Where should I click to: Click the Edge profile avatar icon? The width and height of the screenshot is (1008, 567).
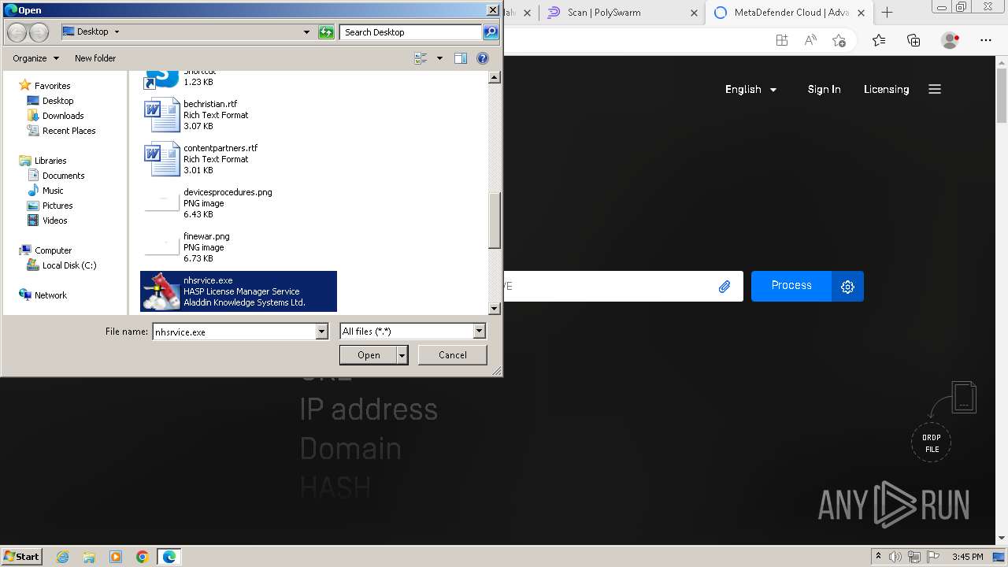[951, 40]
